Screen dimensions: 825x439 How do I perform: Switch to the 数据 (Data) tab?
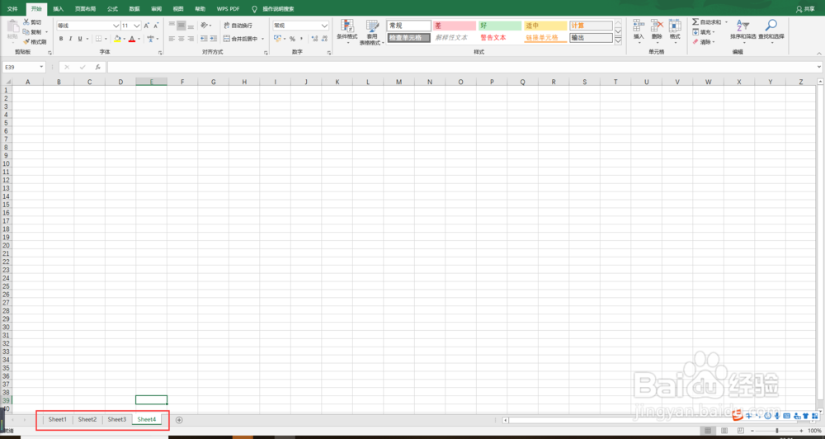(x=134, y=9)
